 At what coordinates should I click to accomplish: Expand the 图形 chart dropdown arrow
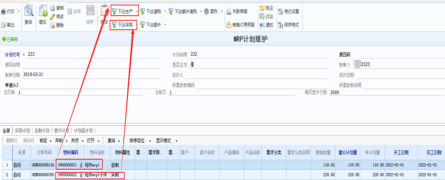(x=222, y=12)
